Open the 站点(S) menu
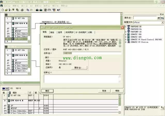165x116 pixels. tap(7, 6)
